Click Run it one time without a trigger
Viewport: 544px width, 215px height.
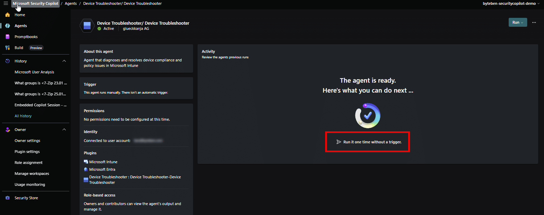pyautogui.click(x=372, y=142)
